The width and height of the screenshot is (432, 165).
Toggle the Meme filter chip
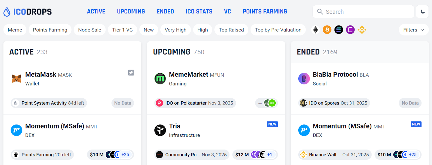click(15, 30)
